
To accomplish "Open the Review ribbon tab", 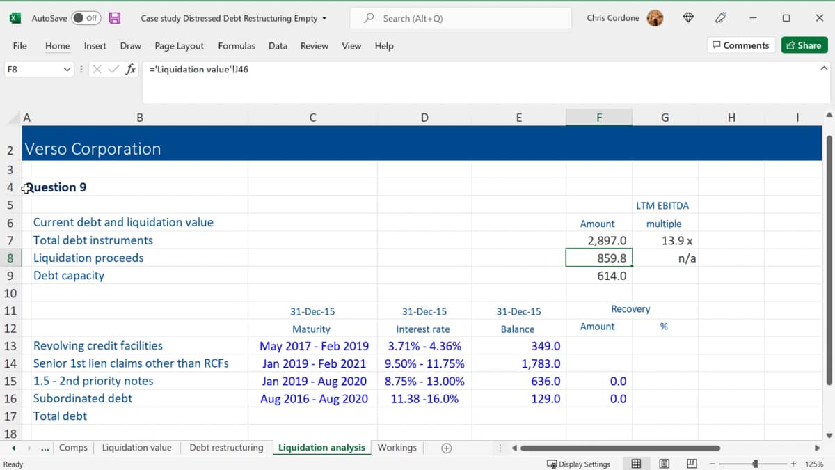I will (315, 46).
